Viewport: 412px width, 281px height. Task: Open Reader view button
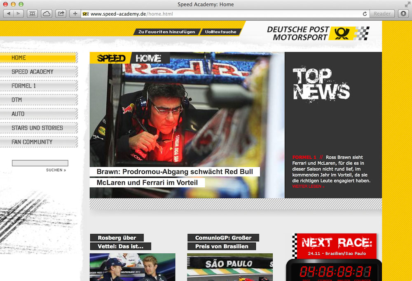[x=382, y=14]
